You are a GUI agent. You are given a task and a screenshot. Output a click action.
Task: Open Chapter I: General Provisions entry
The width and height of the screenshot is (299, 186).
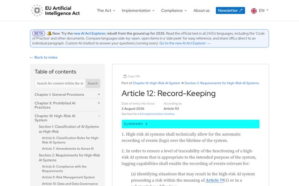(x=59, y=94)
